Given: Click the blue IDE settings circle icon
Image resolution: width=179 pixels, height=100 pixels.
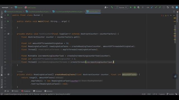Looking at the screenshot, I should click(x=177, y=7).
